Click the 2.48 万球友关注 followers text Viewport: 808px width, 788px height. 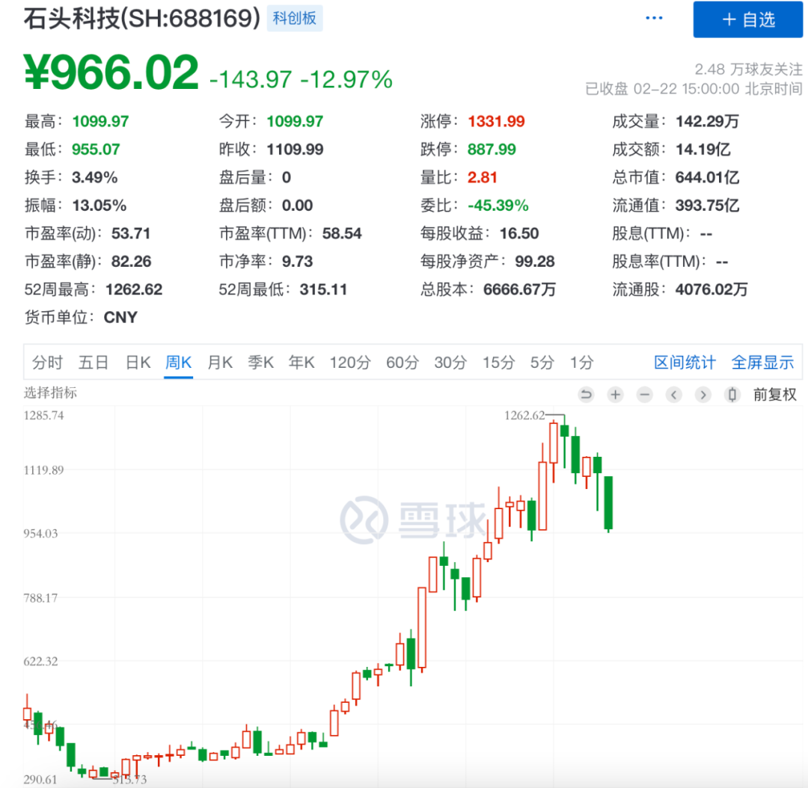tap(748, 69)
